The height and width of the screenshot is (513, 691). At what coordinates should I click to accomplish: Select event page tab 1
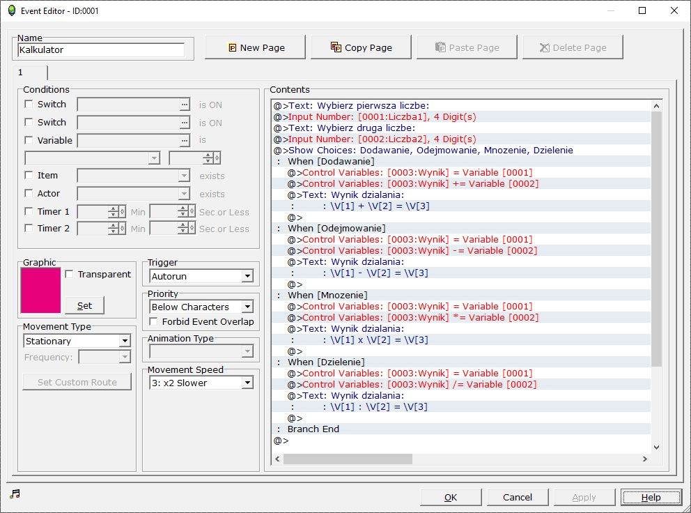pyautogui.click(x=29, y=72)
